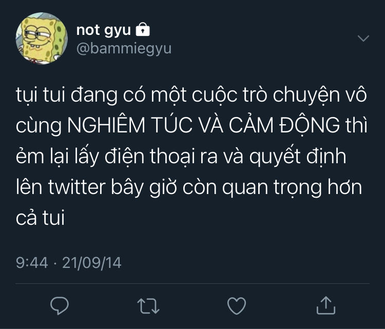Click the last line reading cả tui
This screenshot has width=385, height=329.
point(40,218)
